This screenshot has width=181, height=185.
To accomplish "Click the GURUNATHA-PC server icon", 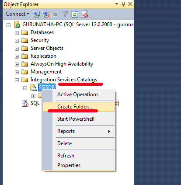I will click(17, 24).
